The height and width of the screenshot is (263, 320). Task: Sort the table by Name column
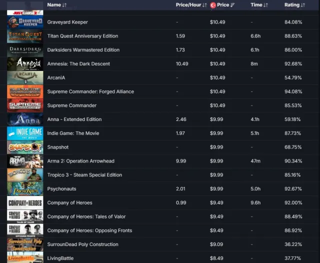coord(64,5)
